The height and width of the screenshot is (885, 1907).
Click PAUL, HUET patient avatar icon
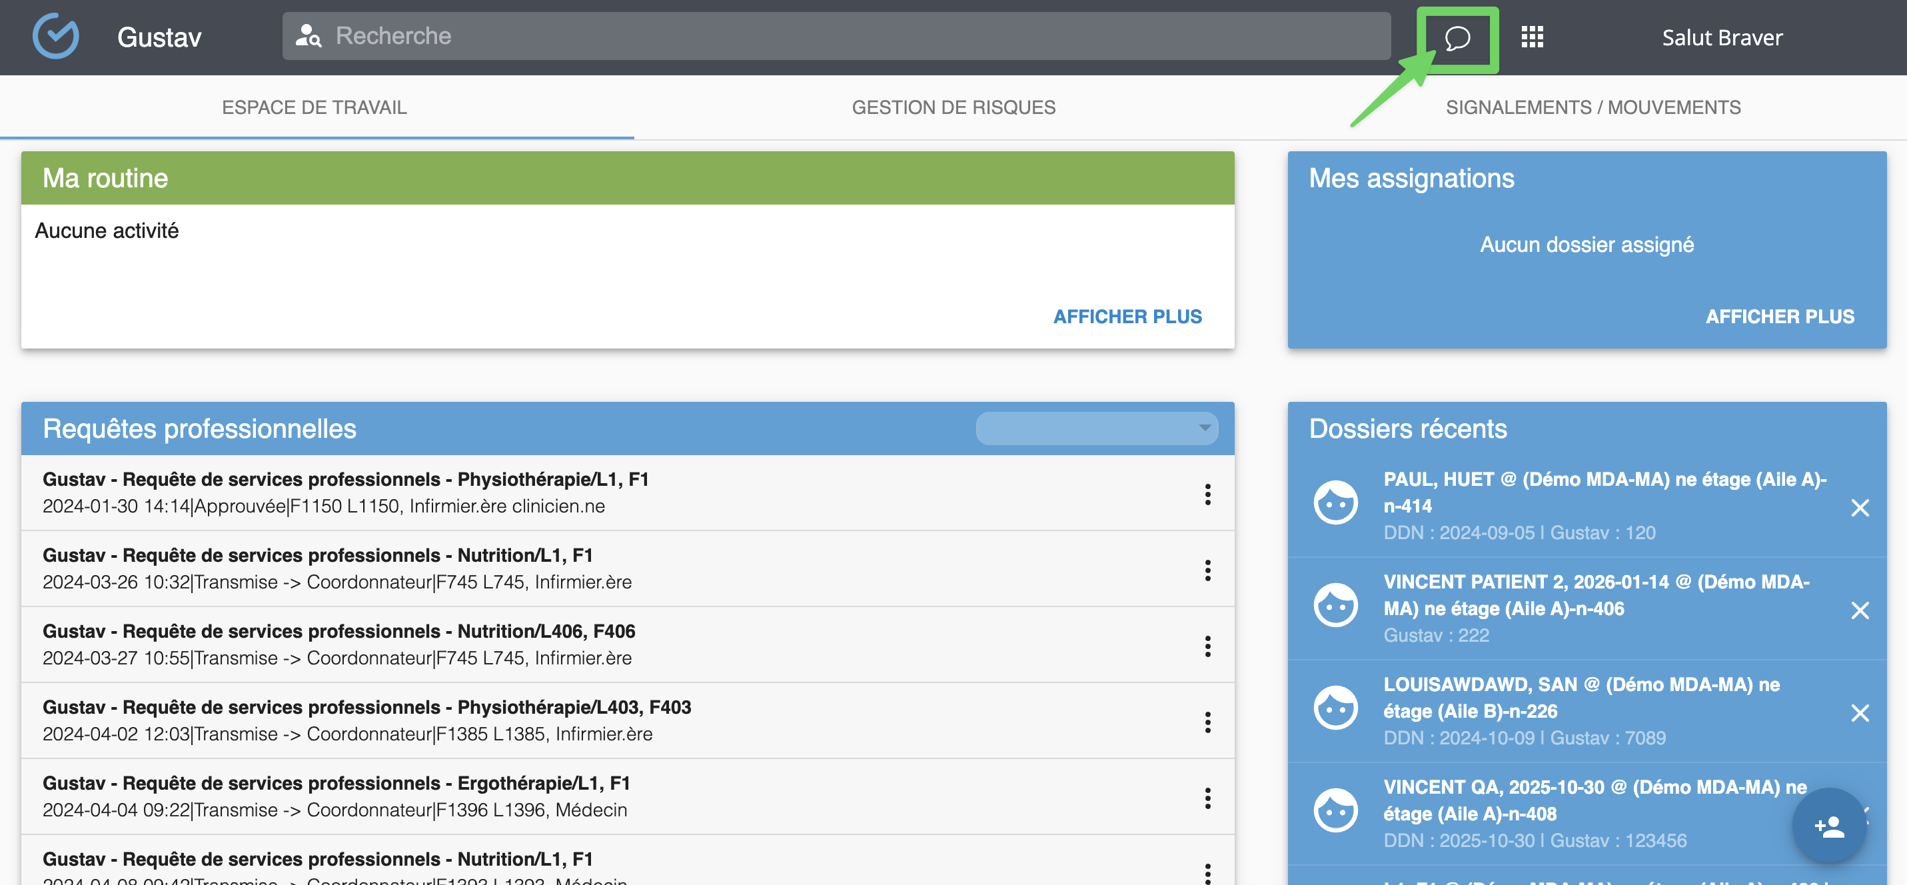(x=1335, y=503)
